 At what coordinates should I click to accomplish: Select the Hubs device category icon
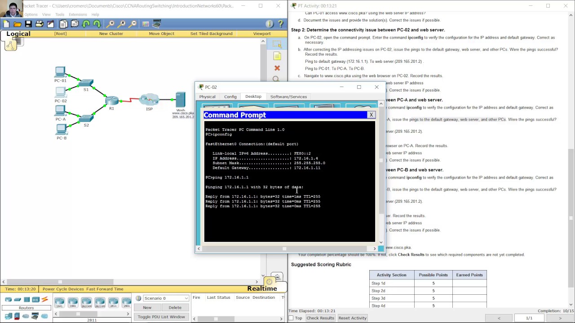tap(27, 300)
